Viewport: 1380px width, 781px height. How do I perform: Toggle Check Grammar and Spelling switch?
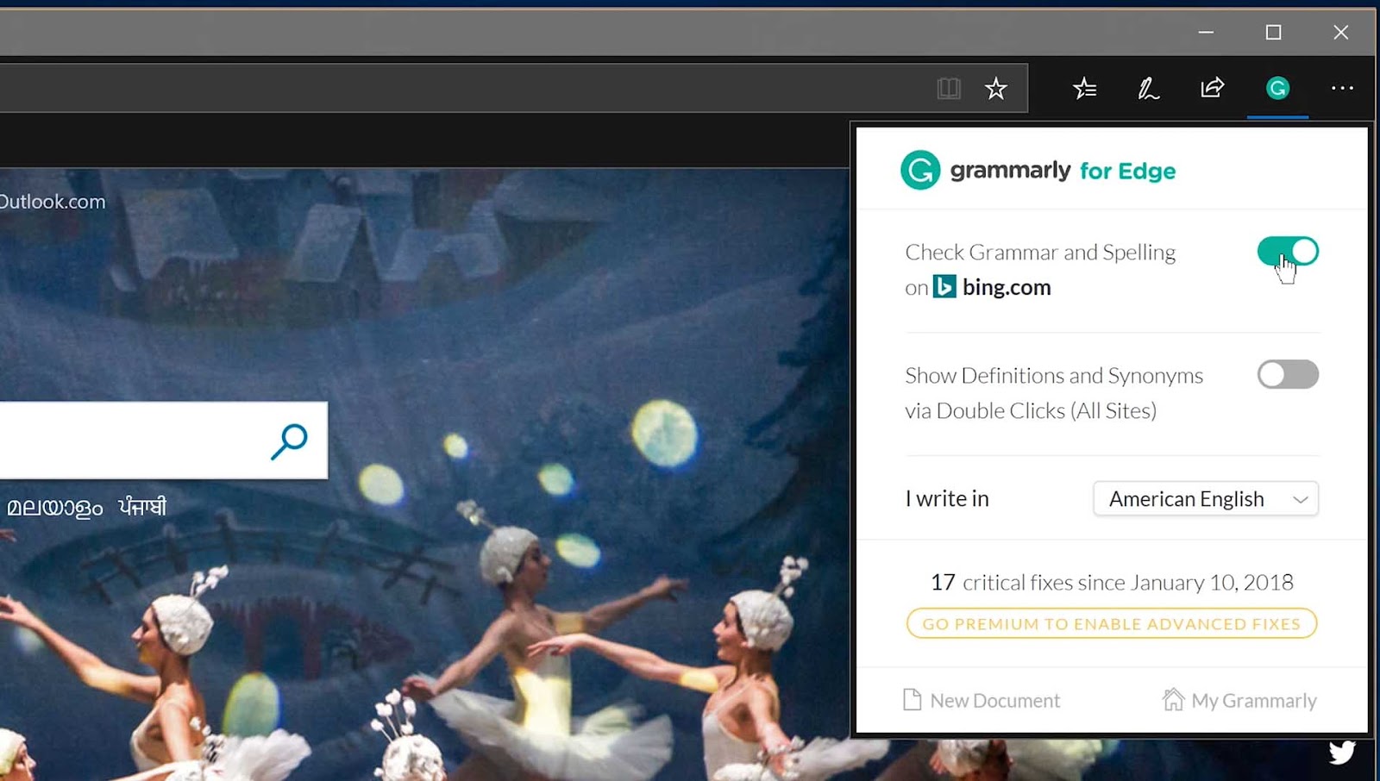(x=1288, y=251)
